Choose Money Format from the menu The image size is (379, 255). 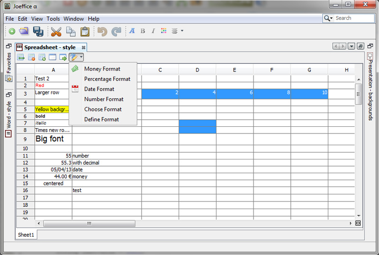(102, 69)
